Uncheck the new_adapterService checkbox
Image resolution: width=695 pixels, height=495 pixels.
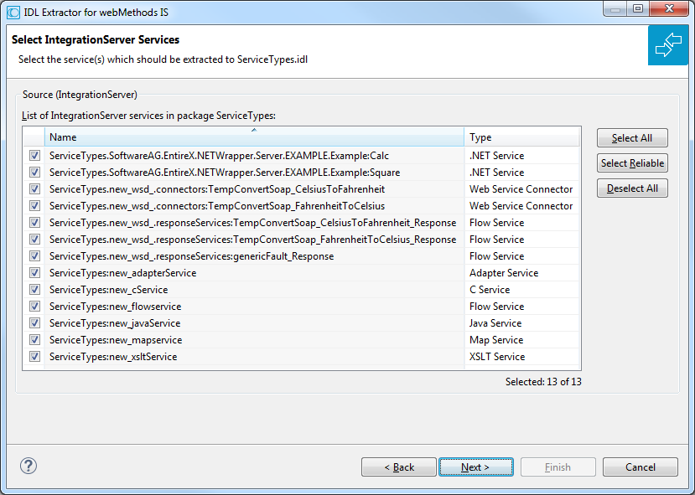34,273
